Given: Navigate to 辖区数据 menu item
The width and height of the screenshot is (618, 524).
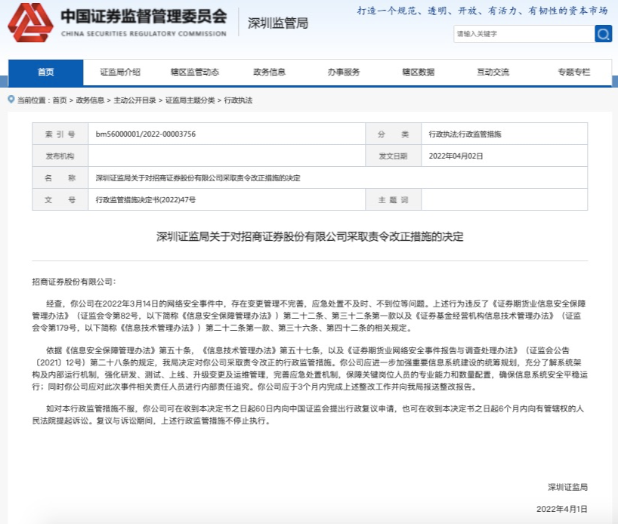Looking at the screenshot, I should tap(418, 72).
